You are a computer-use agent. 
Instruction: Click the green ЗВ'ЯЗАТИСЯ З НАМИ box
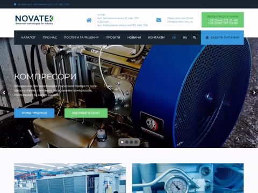point(223,20)
